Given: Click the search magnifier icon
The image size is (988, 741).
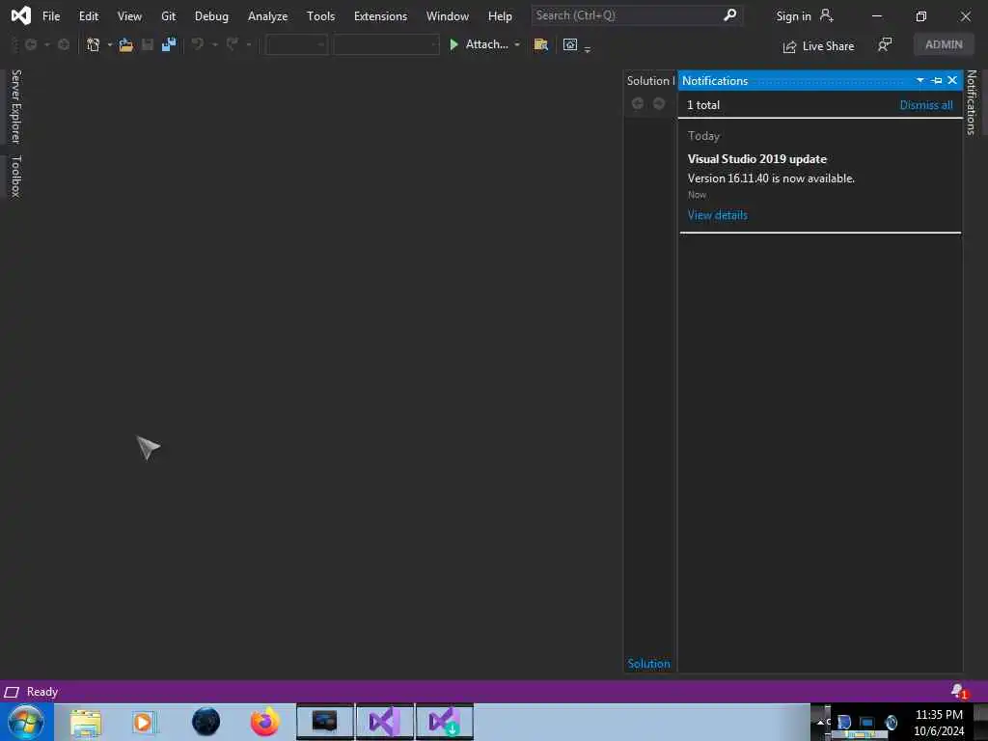Looking at the screenshot, I should pyautogui.click(x=729, y=15).
